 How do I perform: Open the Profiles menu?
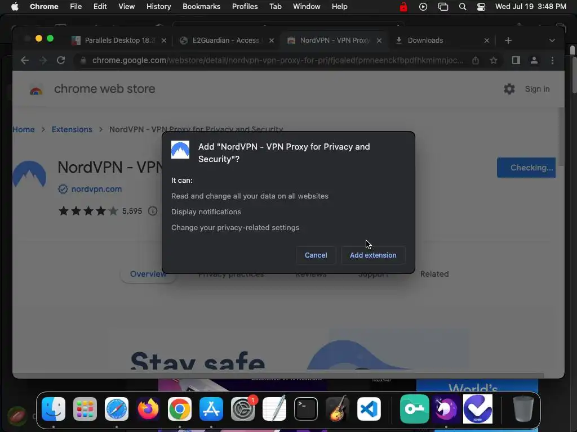tap(245, 7)
